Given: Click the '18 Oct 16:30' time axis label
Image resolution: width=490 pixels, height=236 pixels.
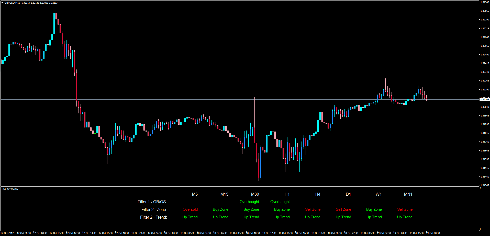Looking at the screenshot, I should pos(302,233).
